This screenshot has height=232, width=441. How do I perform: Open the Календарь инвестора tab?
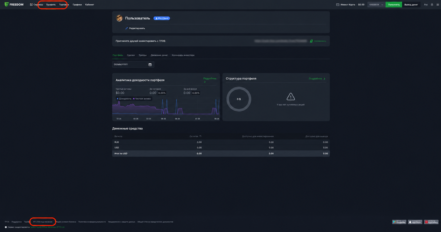pyautogui.click(x=183, y=55)
